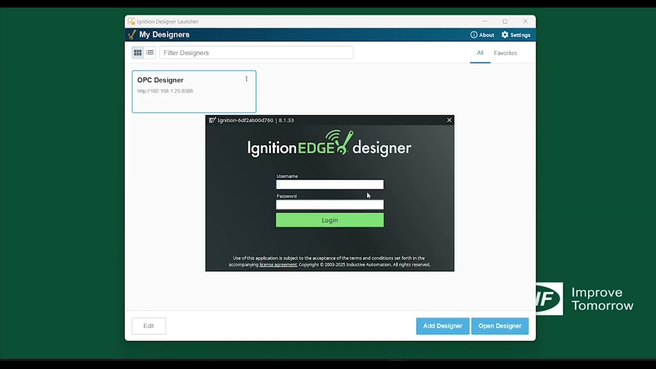Click the Open Designer button
This screenshot has width=656, height=369.
point(500,326)
